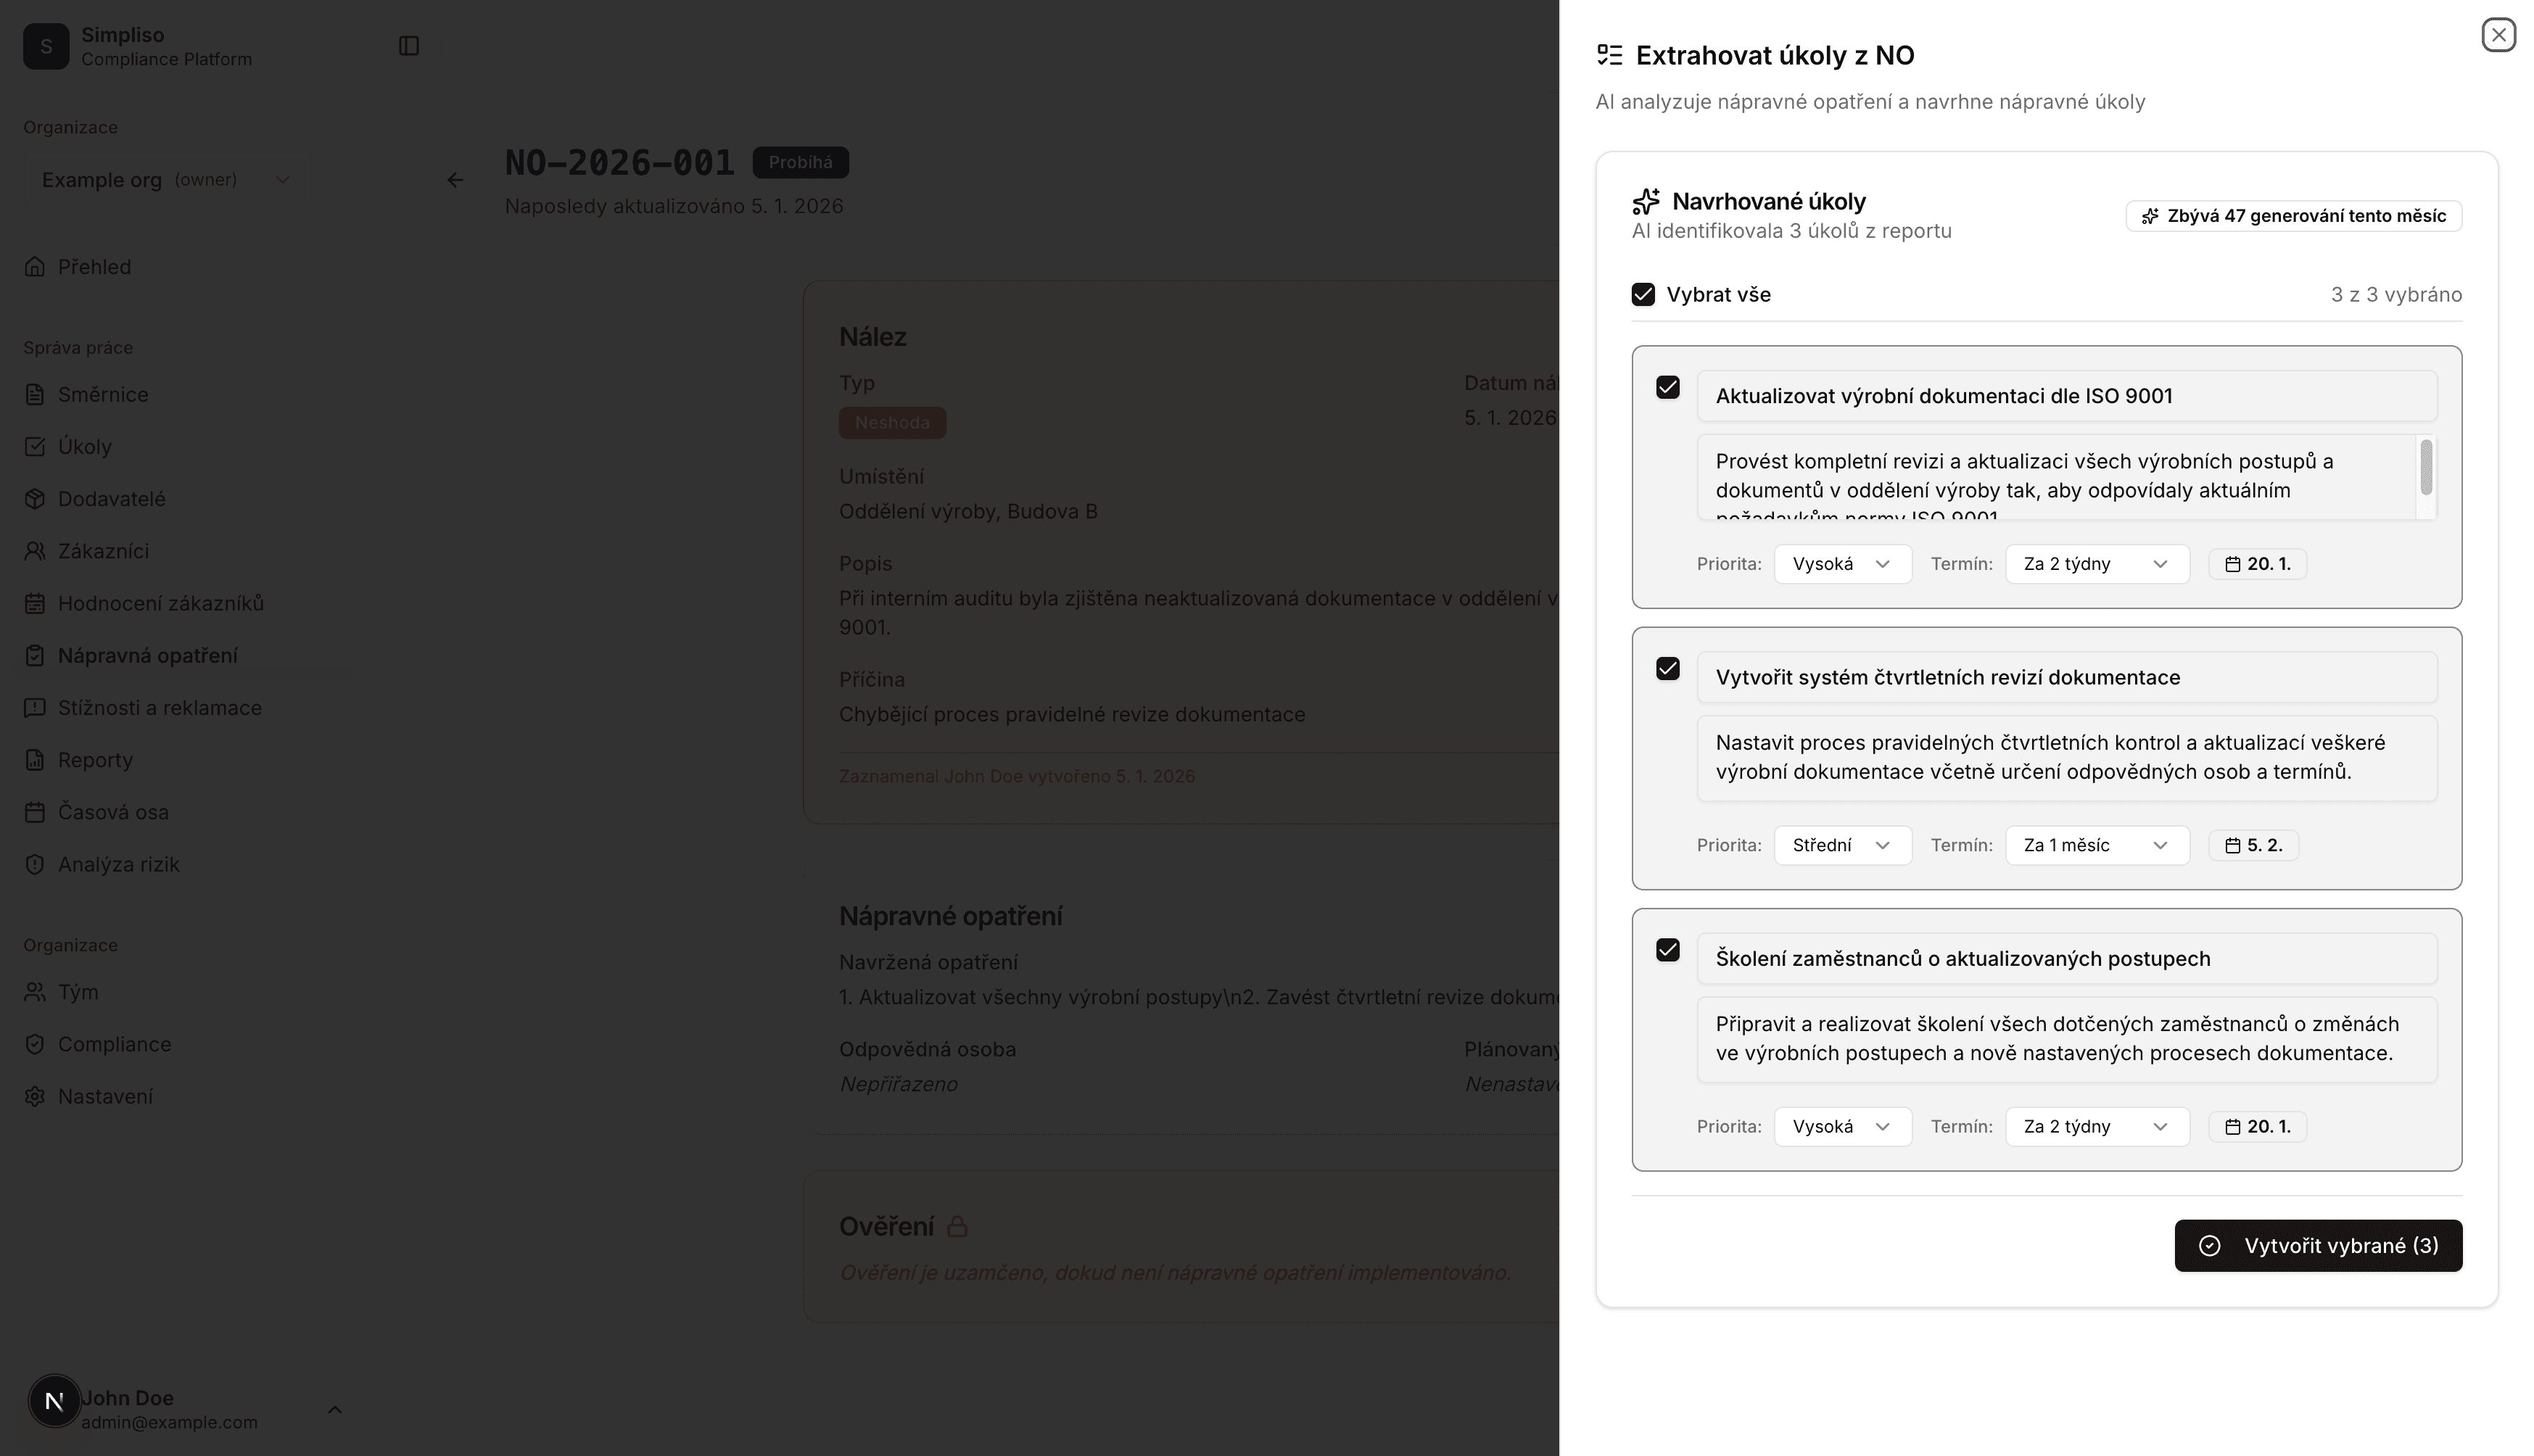
Task: Expand the Example org organization selector
Action: pyautogui.click(x=165, y=180)
